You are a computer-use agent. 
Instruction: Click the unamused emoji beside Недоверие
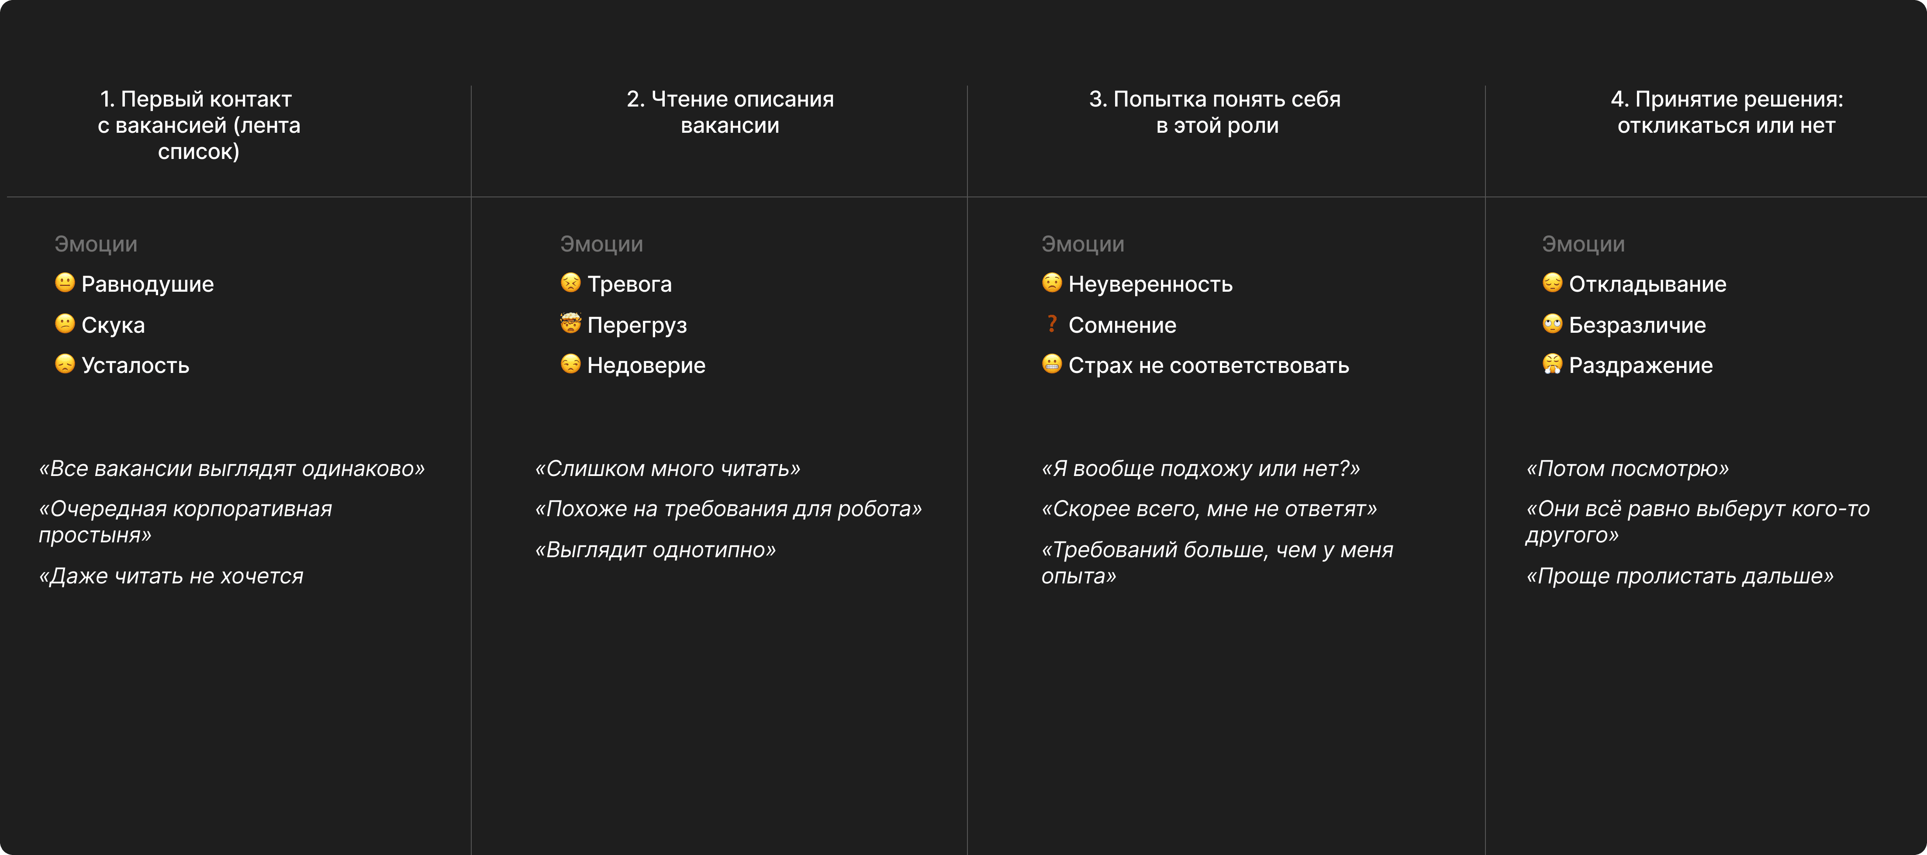pyautogui.click(x=571, y=364)
